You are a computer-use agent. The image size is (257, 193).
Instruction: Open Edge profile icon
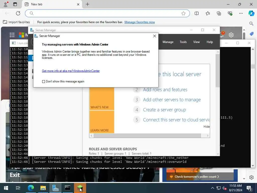coord(6,4)
